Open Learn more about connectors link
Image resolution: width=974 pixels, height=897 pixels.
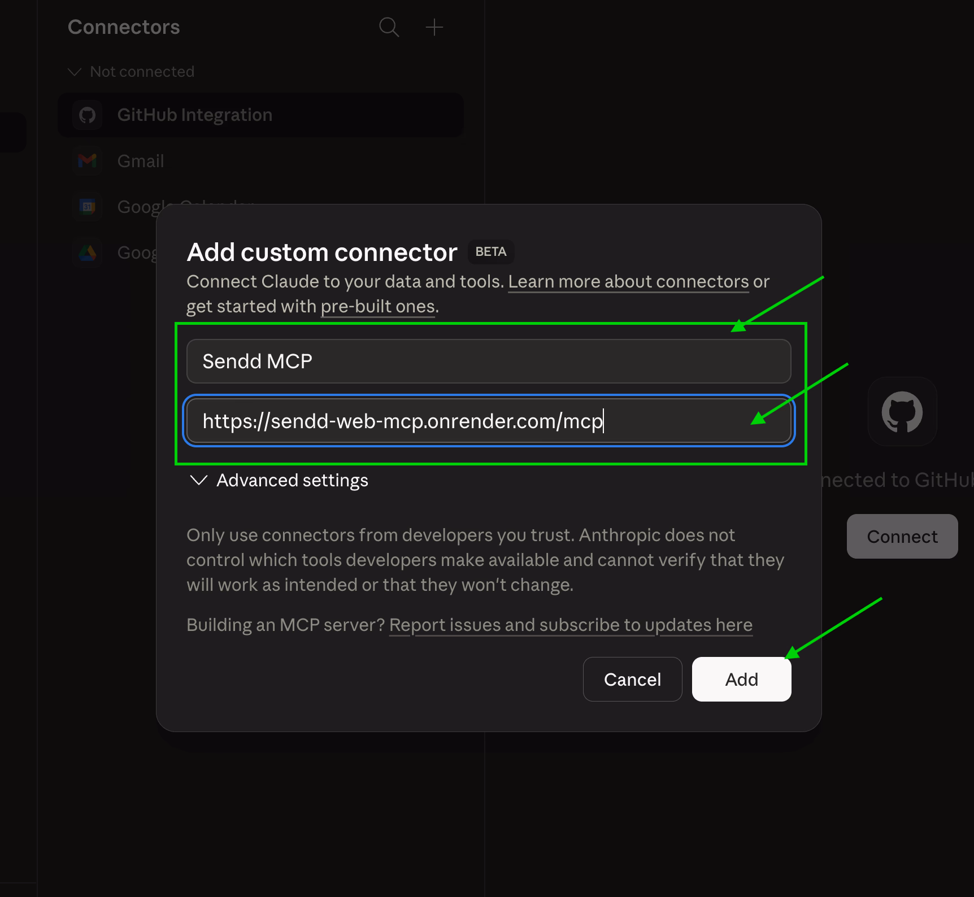(x=628, y=281)
